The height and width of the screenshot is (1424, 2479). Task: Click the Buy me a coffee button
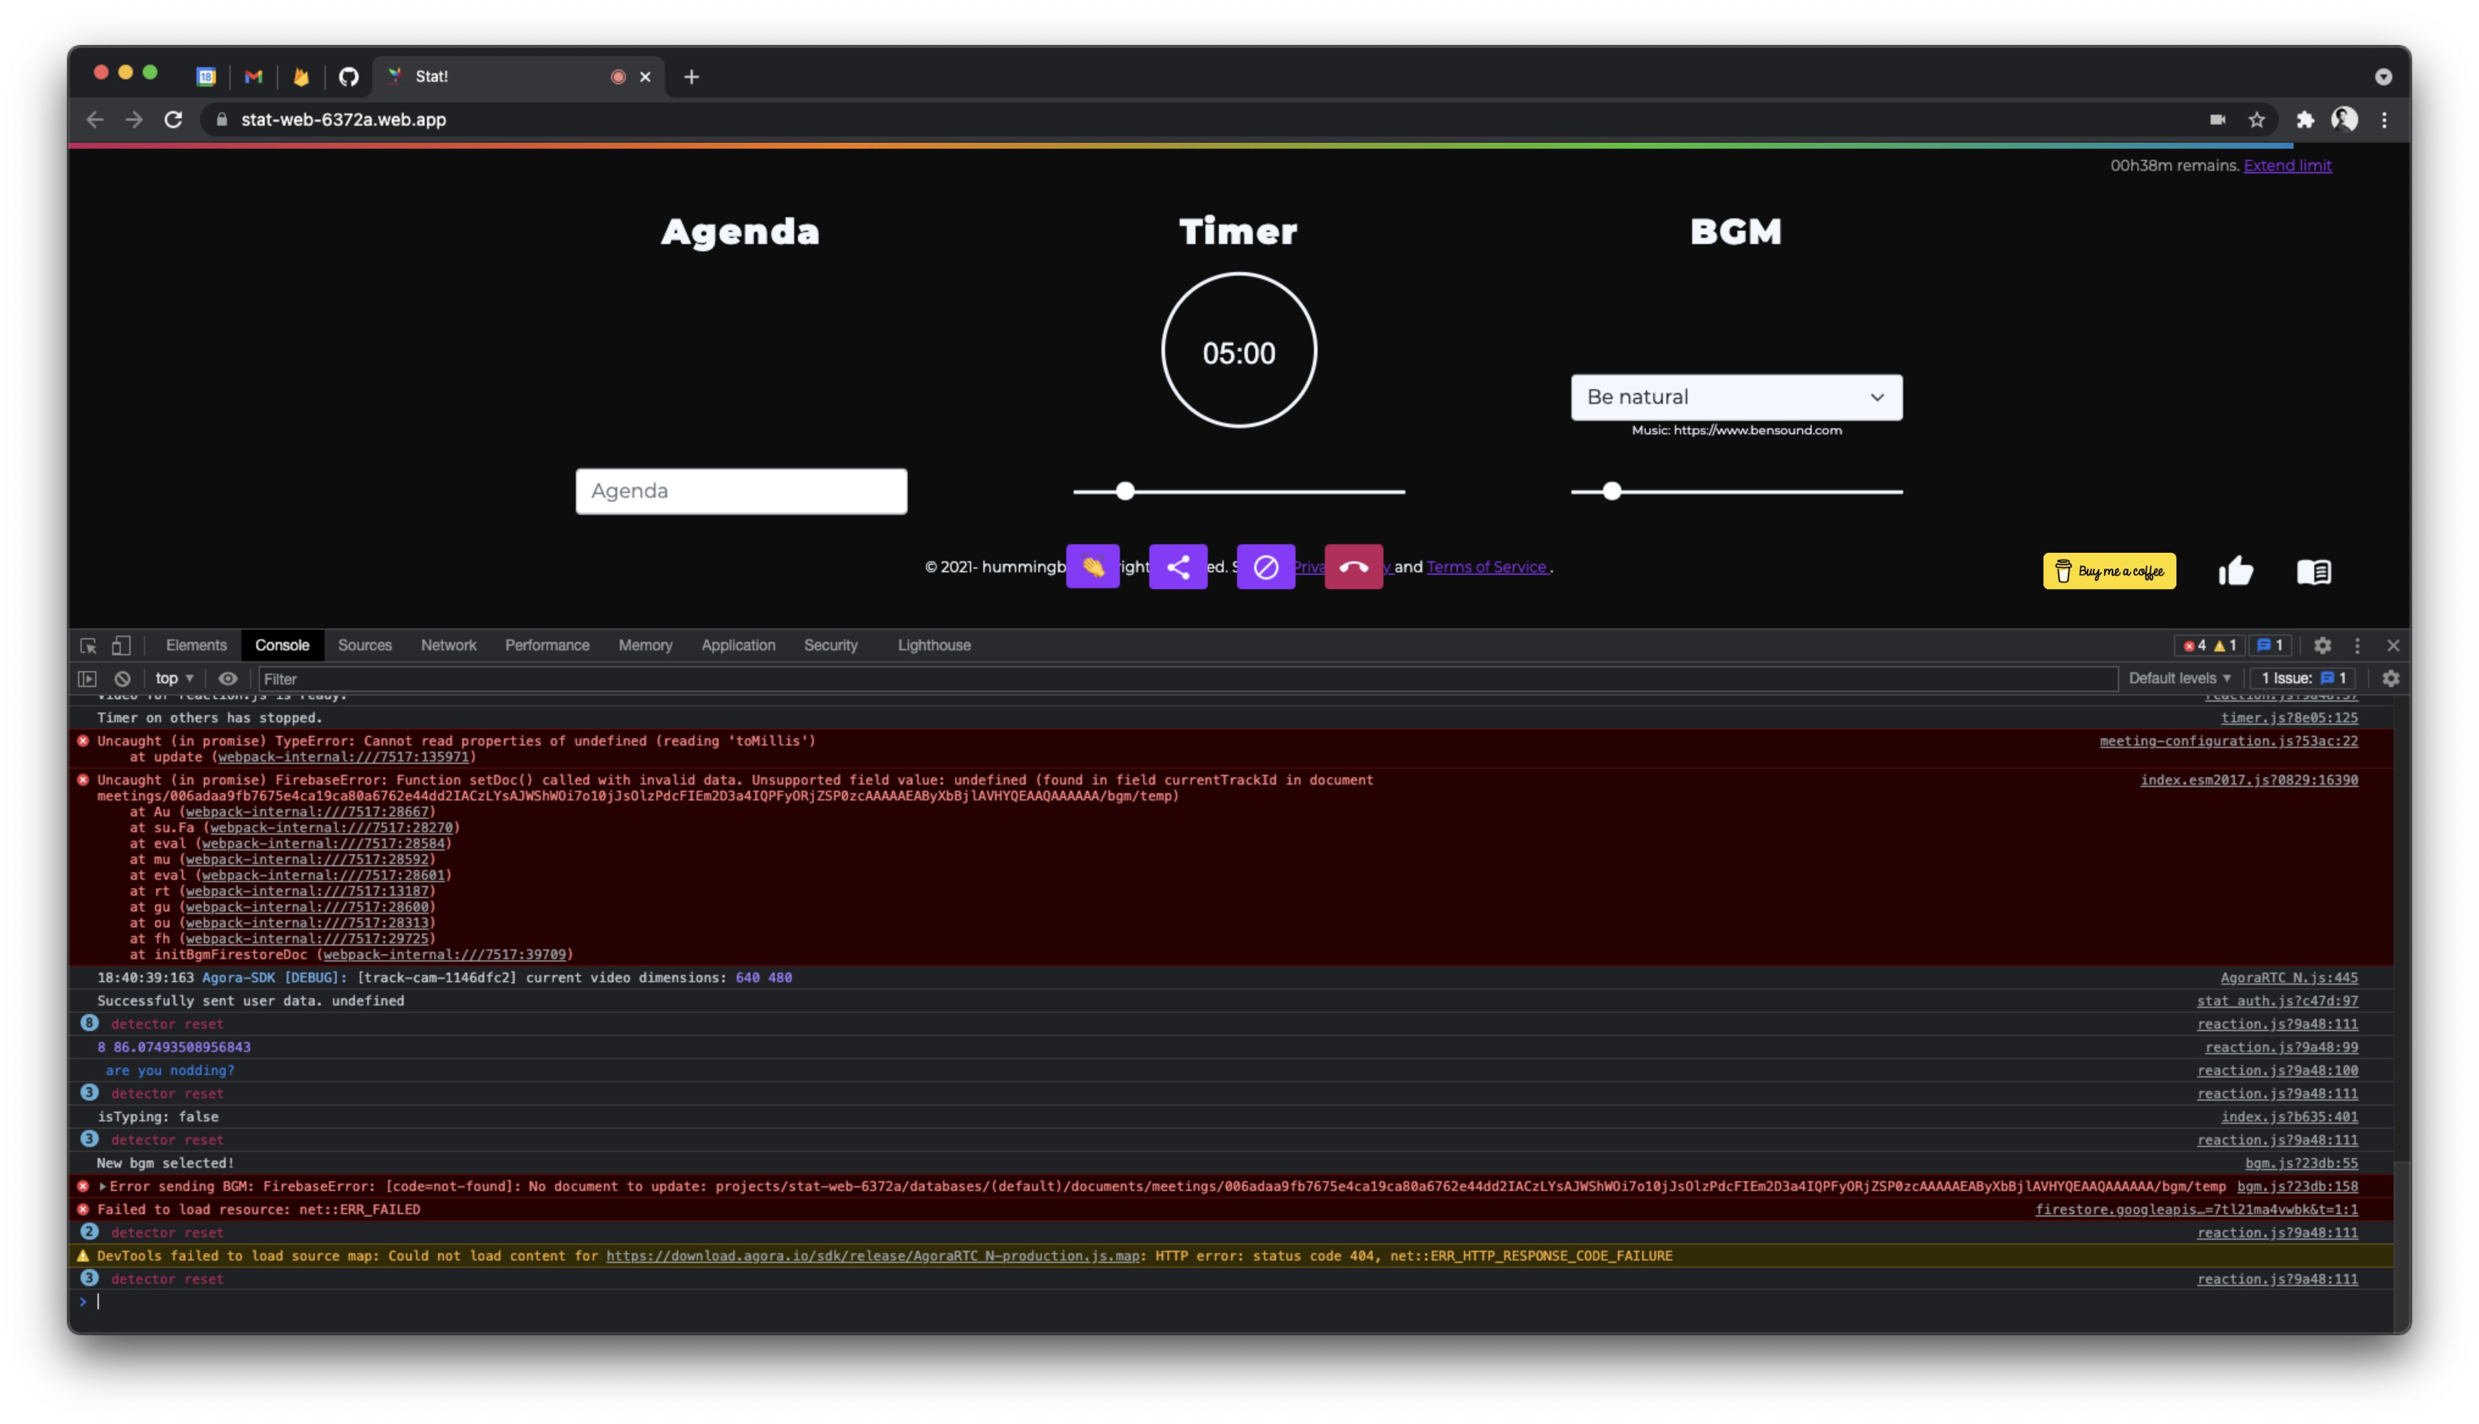click(2109, 570)
